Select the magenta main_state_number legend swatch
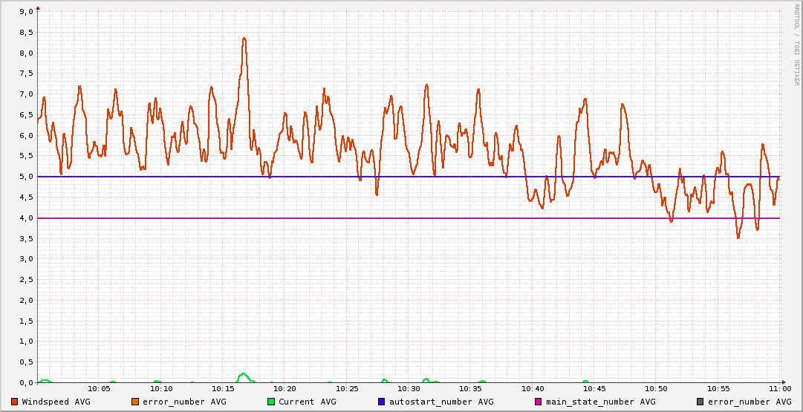This screenshot has width=803, height=412. (x=539, y=402)
